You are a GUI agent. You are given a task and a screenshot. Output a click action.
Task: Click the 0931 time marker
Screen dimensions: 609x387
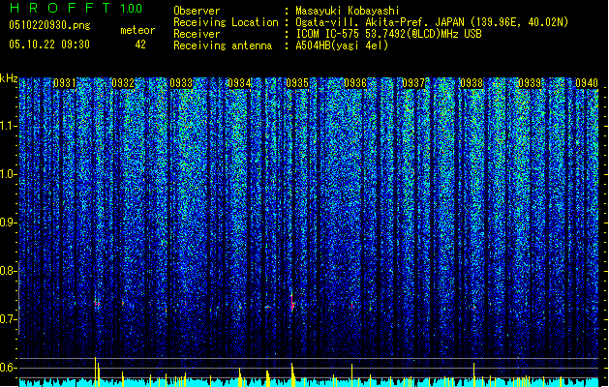pos(65,83)
